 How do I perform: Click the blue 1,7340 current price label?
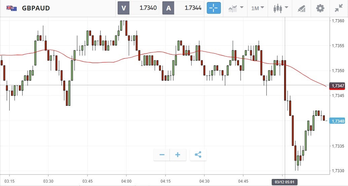pyautogui.click(x=338, y=121)
